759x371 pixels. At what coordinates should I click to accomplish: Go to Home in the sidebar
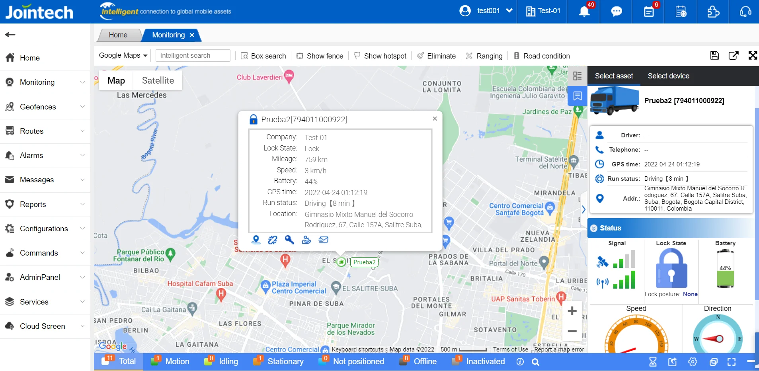point(45,58)
